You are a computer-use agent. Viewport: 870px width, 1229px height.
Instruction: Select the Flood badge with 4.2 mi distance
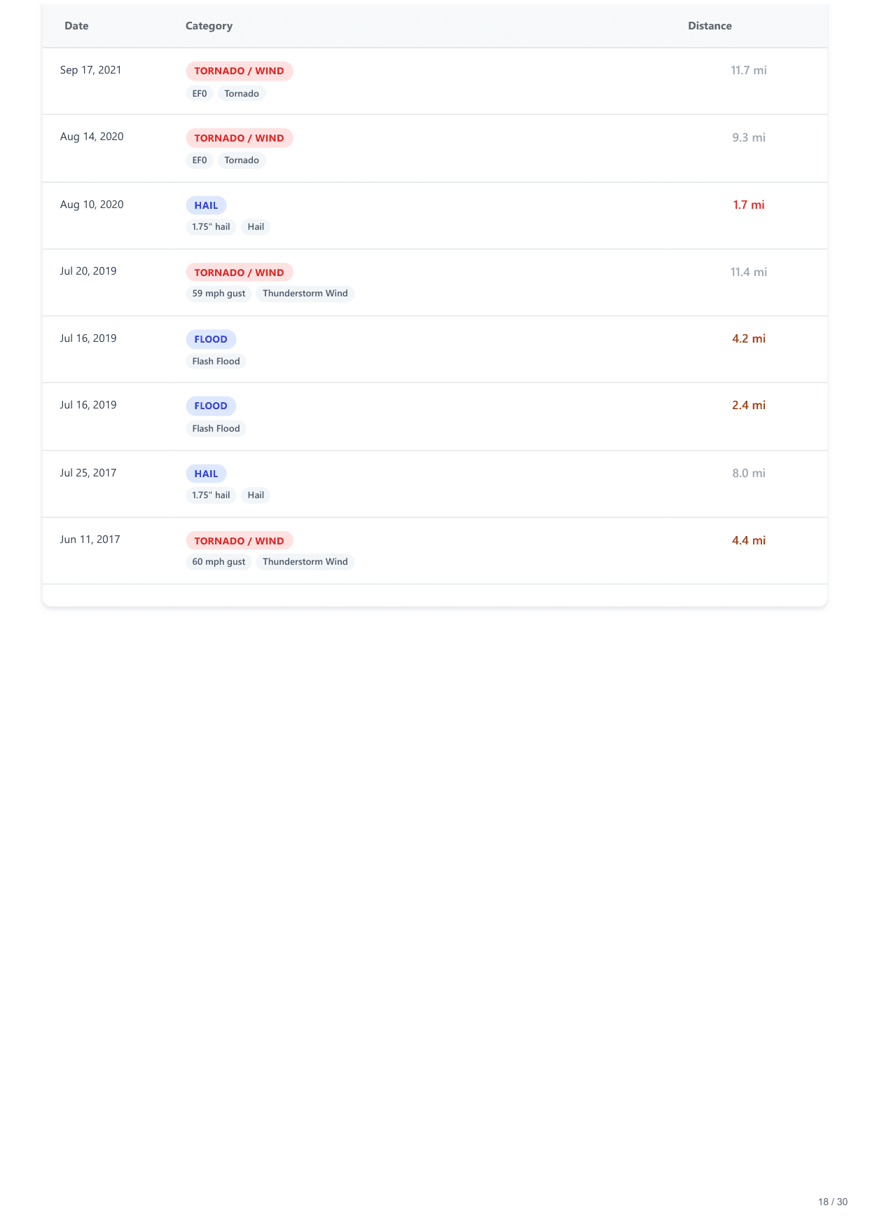pyautogui.click(x=211, y=339)
